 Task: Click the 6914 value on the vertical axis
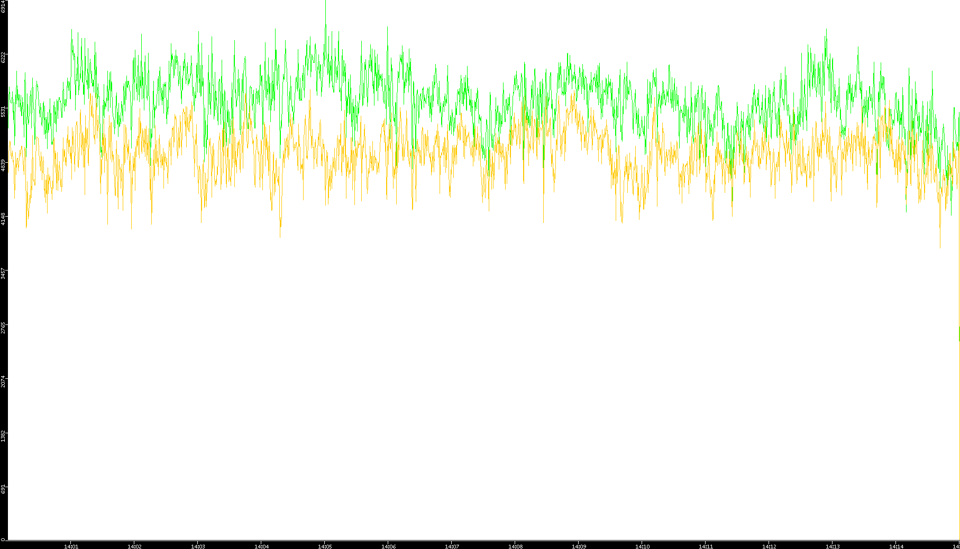tap(4, 6)
